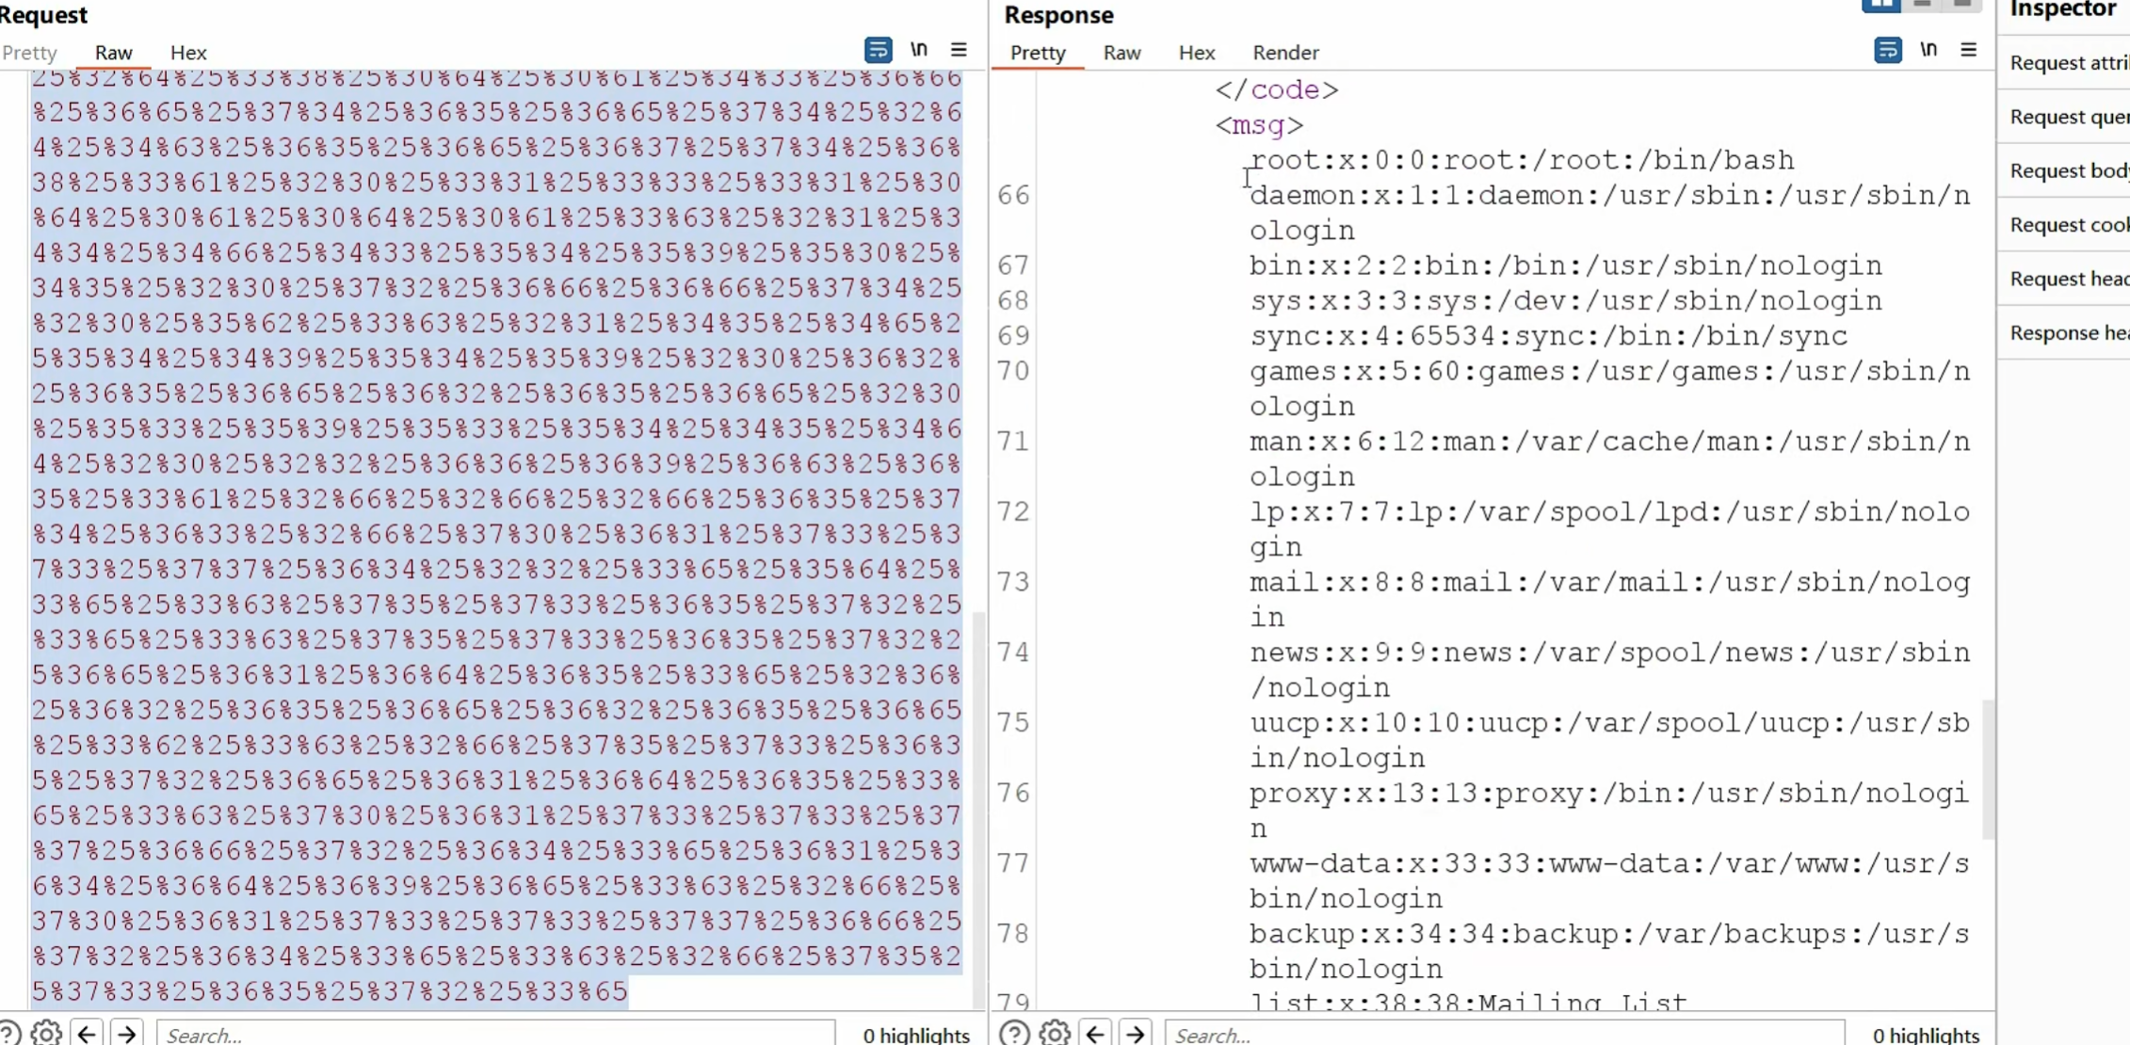Open the Response search help icon

pos(1014,1033)
